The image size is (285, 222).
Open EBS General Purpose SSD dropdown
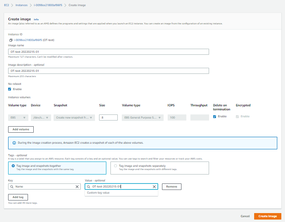pyautogui.click(x=142, y=118)
